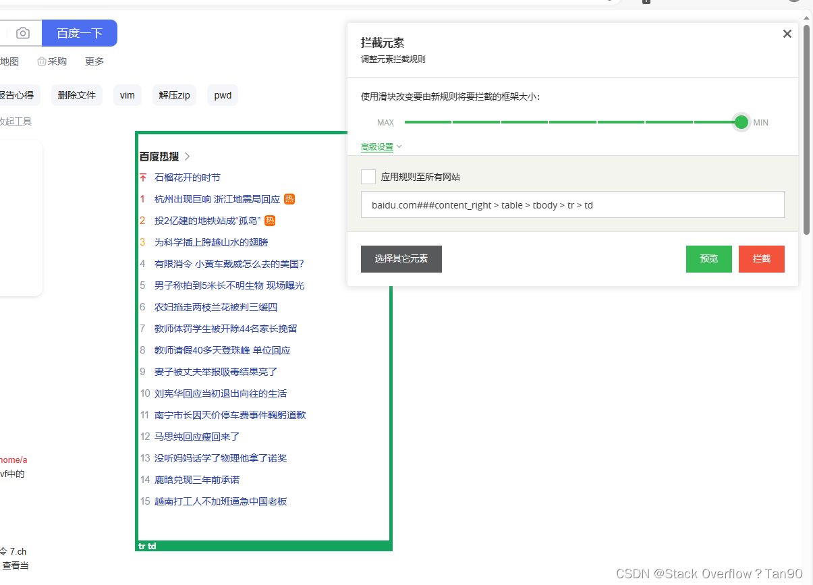Expand 高级设置 advanced settings
The image size is (813, 585).
point(381,147)
